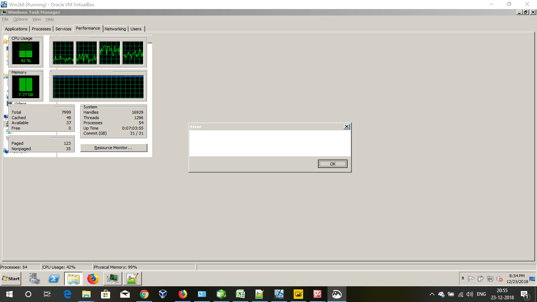537x302 pixels.
Task: Click CPU Usage 42 % gauge
Action: (26, 53)
